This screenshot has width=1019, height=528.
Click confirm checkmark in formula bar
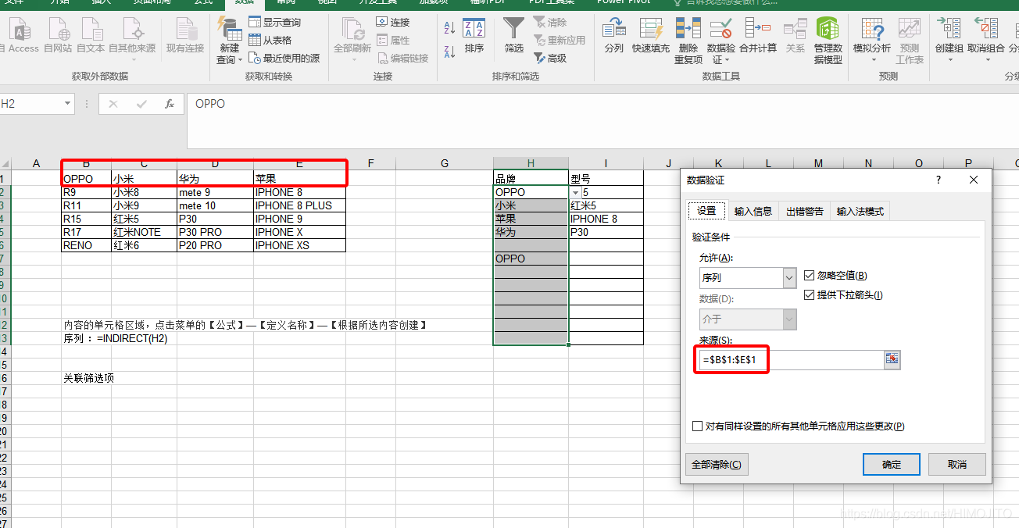pyautogui.click(x=141, y=104)
